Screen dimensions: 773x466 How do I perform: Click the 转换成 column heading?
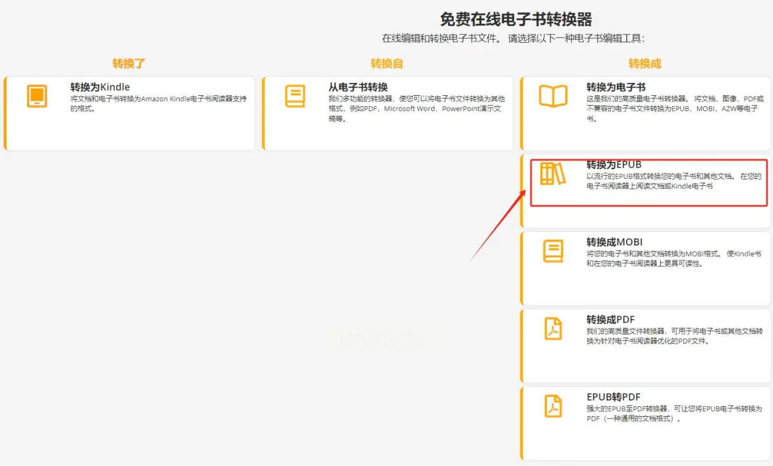[645, 64]
